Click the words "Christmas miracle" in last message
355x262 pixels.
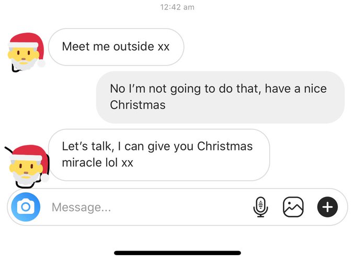[x=225, y=147]
